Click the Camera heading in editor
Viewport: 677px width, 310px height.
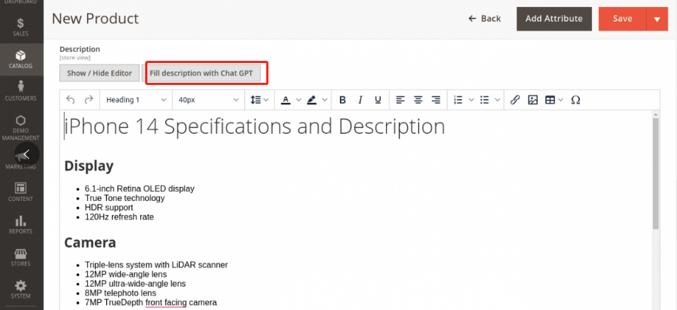tap(90, 243)
